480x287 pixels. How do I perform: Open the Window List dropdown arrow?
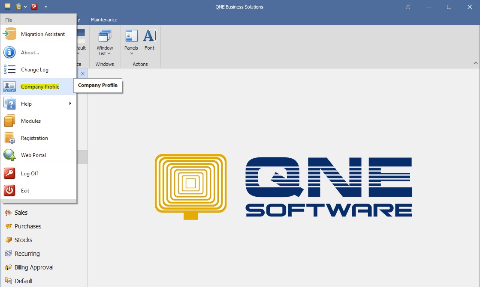pos(109,54)
